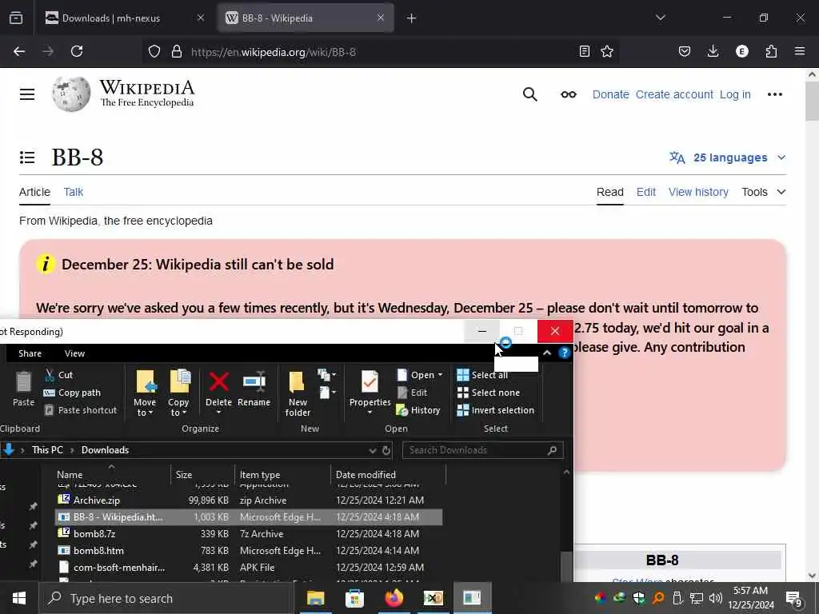Click the Wikipedia globe logo

pos(71,94)
